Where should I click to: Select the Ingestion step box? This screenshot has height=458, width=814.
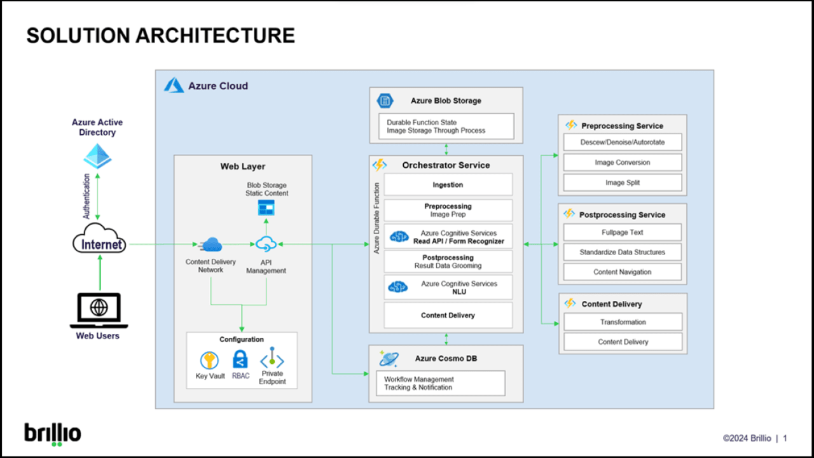coord(448,184)
